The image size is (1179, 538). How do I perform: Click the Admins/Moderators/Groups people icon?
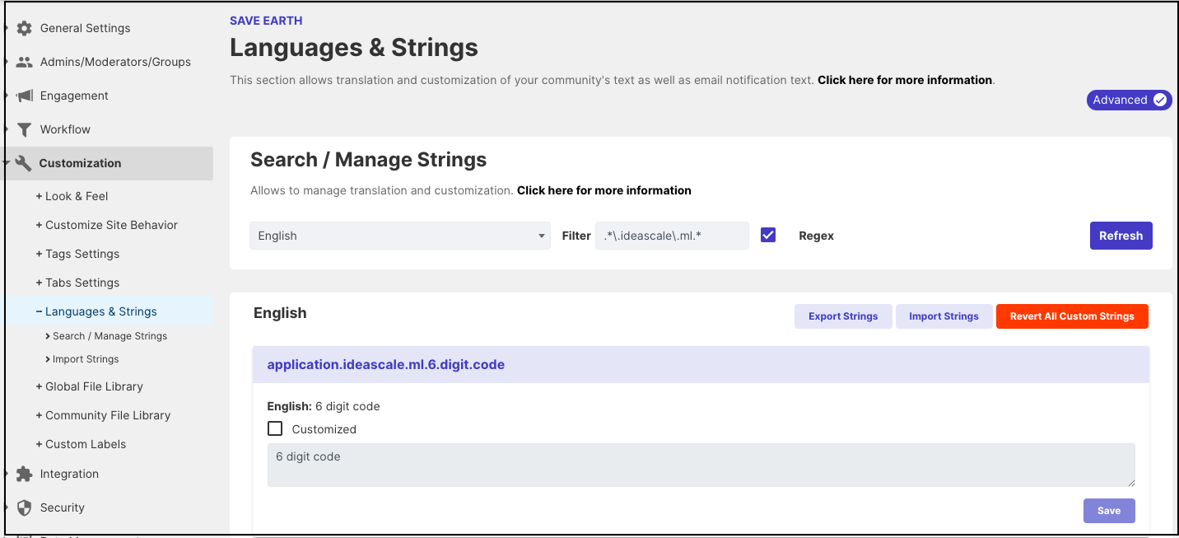tap(24, 61)
